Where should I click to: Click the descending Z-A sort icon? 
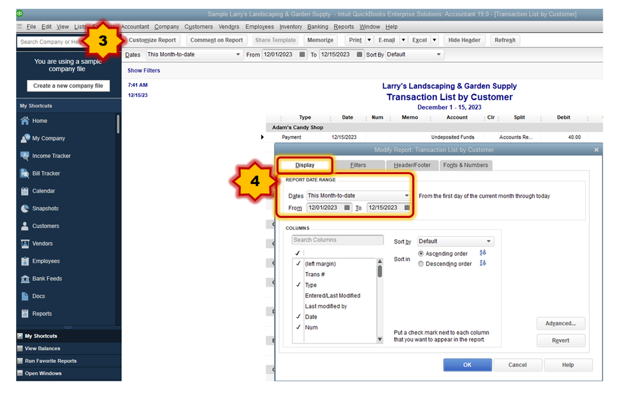(x=483, y=263)
